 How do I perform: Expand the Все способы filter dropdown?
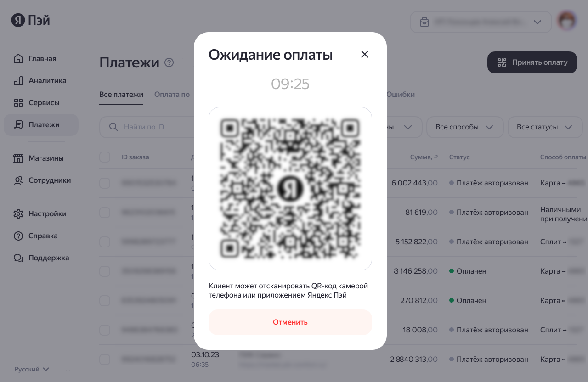click(465, 127)
